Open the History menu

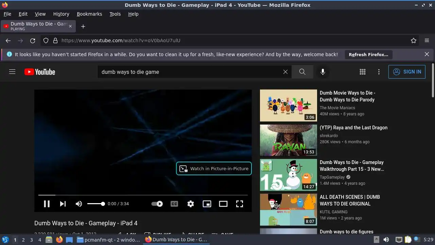pyautogui.click(x=61, y=14)
